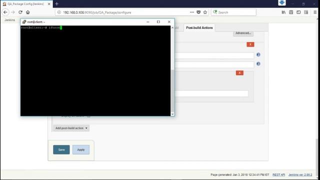
Task: Focus the Firefox Search box
Action: point(233,12)
